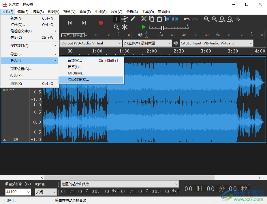
Task: Skip to start of the track
Action: point(69,23)
